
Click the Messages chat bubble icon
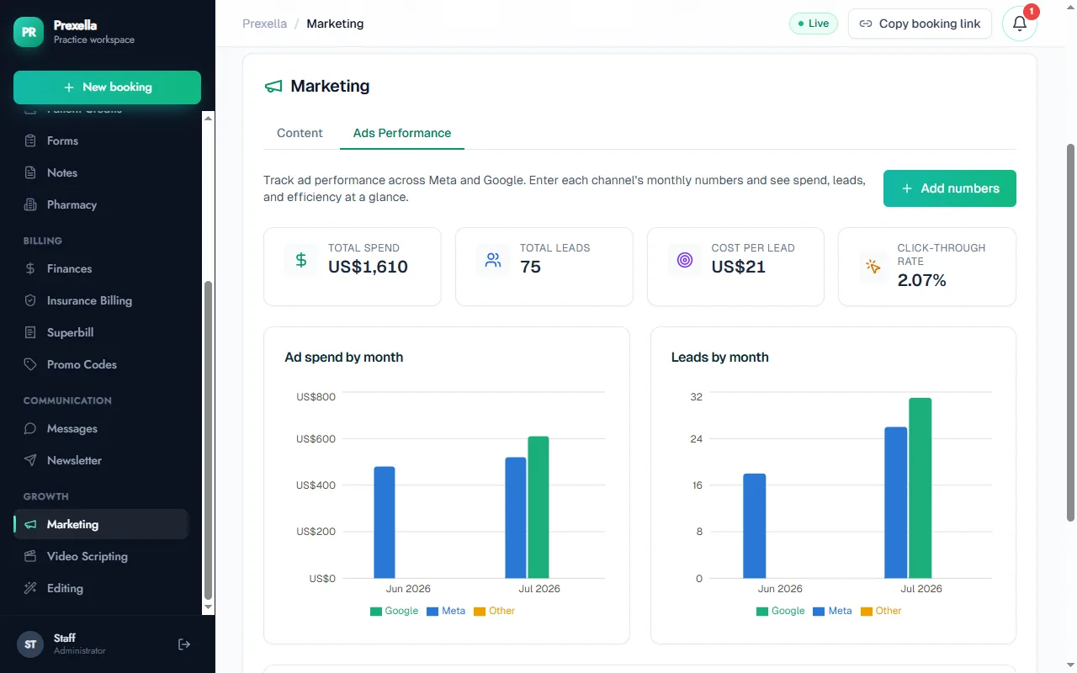click(x=30, y=428)
